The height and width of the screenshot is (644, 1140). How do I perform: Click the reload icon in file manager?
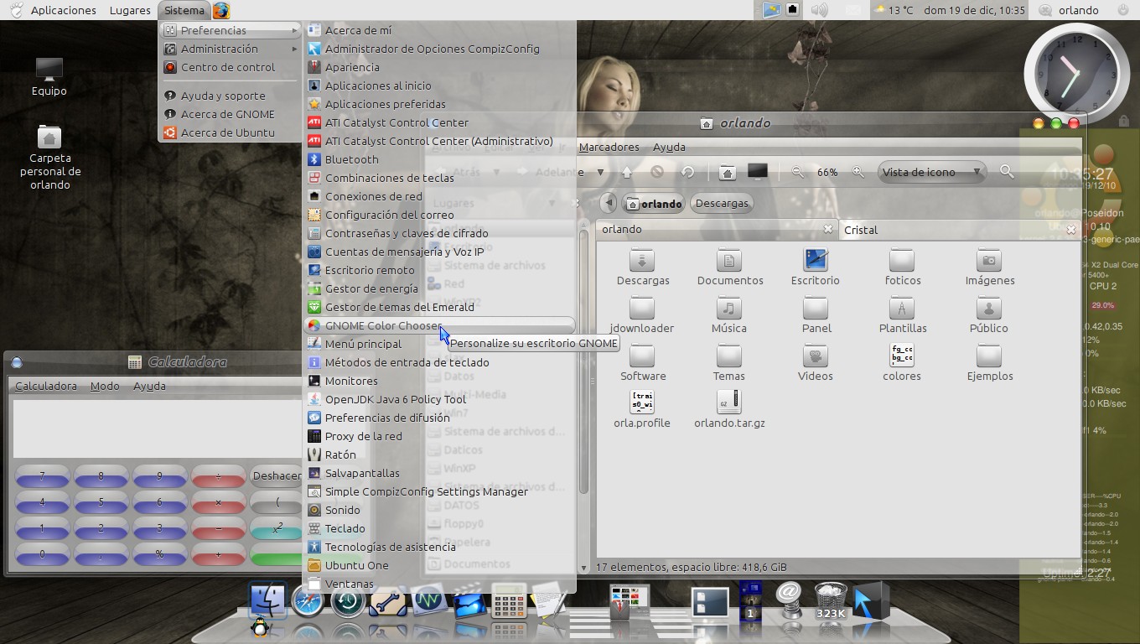click(x=688, y=172)
